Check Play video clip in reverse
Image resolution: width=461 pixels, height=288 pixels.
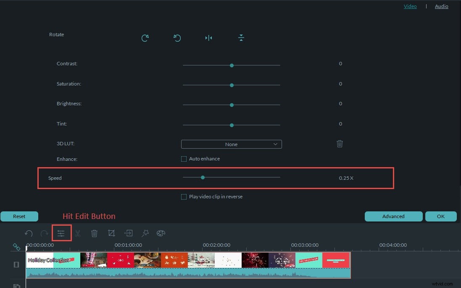(184, 197)
